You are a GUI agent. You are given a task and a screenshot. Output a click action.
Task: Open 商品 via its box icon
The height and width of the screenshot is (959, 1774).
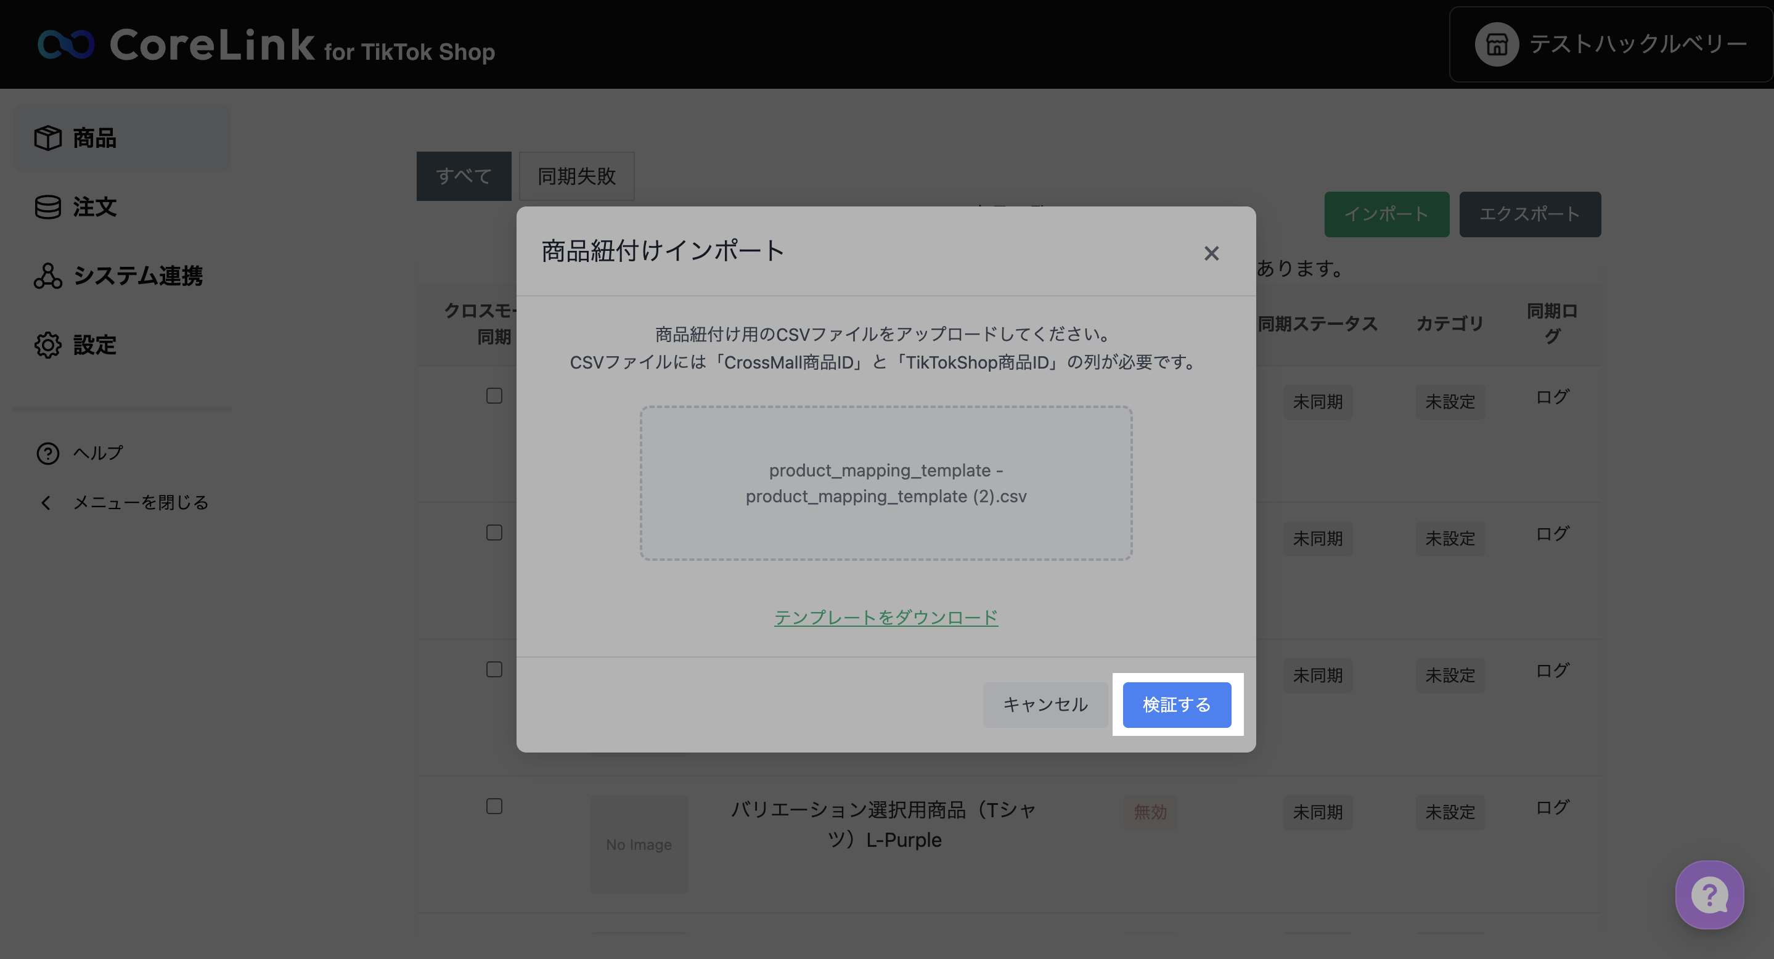[x=47, y=137]
